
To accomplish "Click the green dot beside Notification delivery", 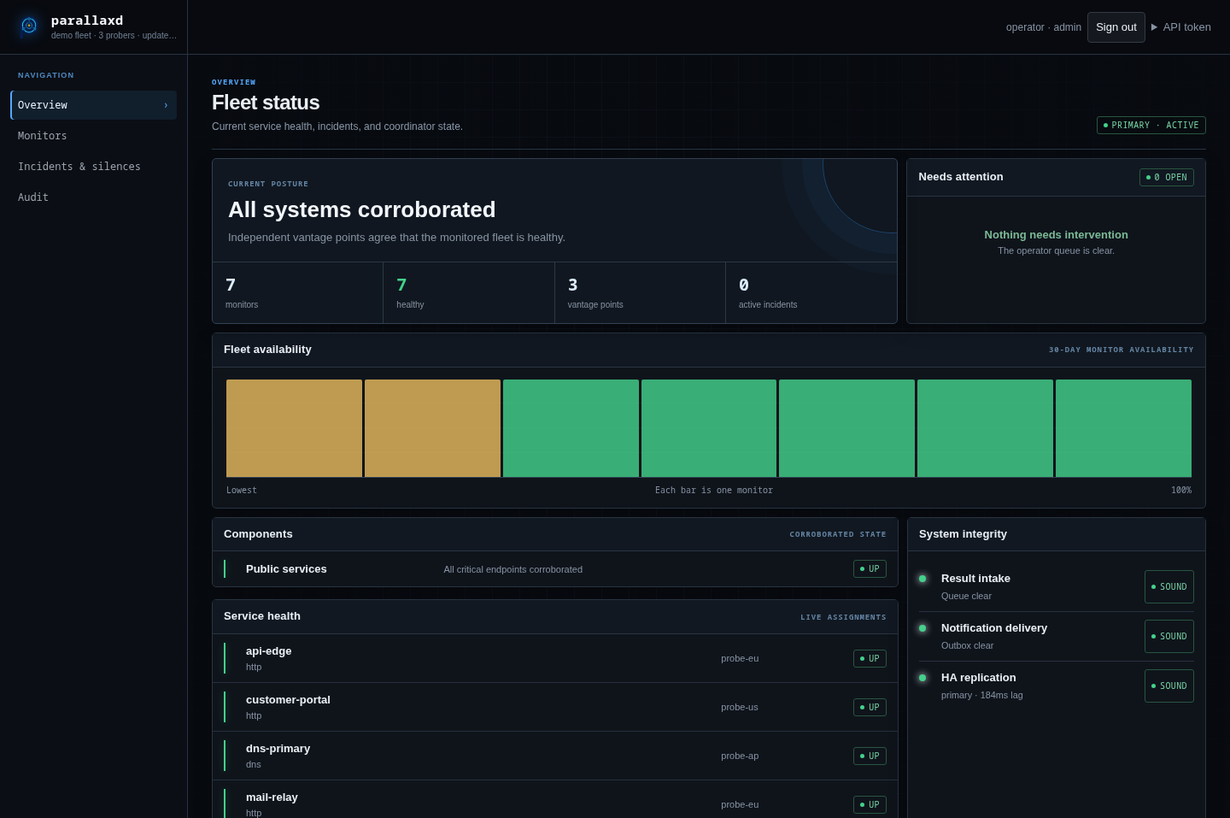I will tap(922, 628).
